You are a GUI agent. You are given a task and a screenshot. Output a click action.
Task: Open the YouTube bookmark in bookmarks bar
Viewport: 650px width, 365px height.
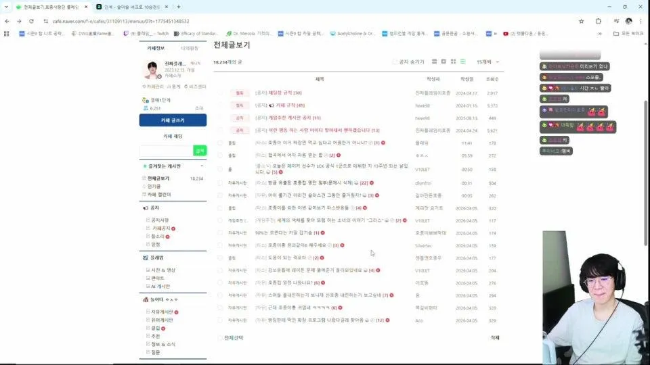(525, 34)
